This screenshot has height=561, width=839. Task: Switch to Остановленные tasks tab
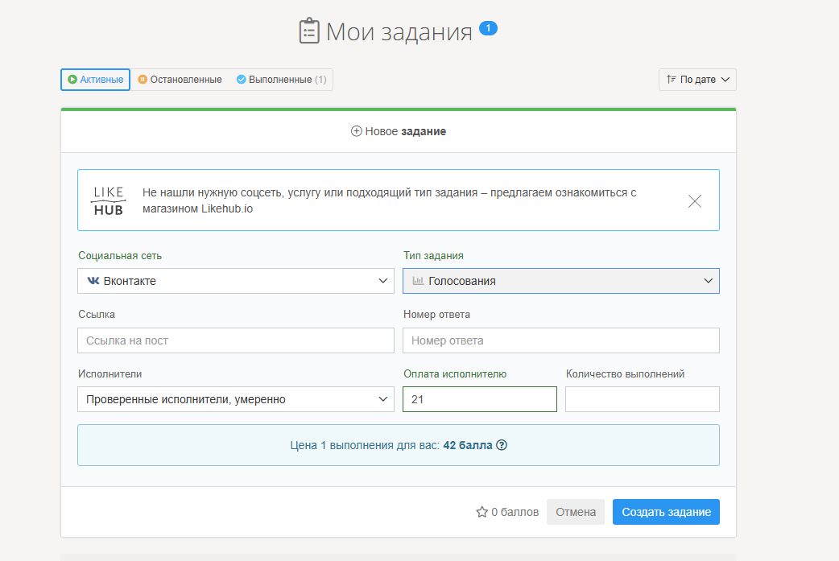tap(180, 80)
